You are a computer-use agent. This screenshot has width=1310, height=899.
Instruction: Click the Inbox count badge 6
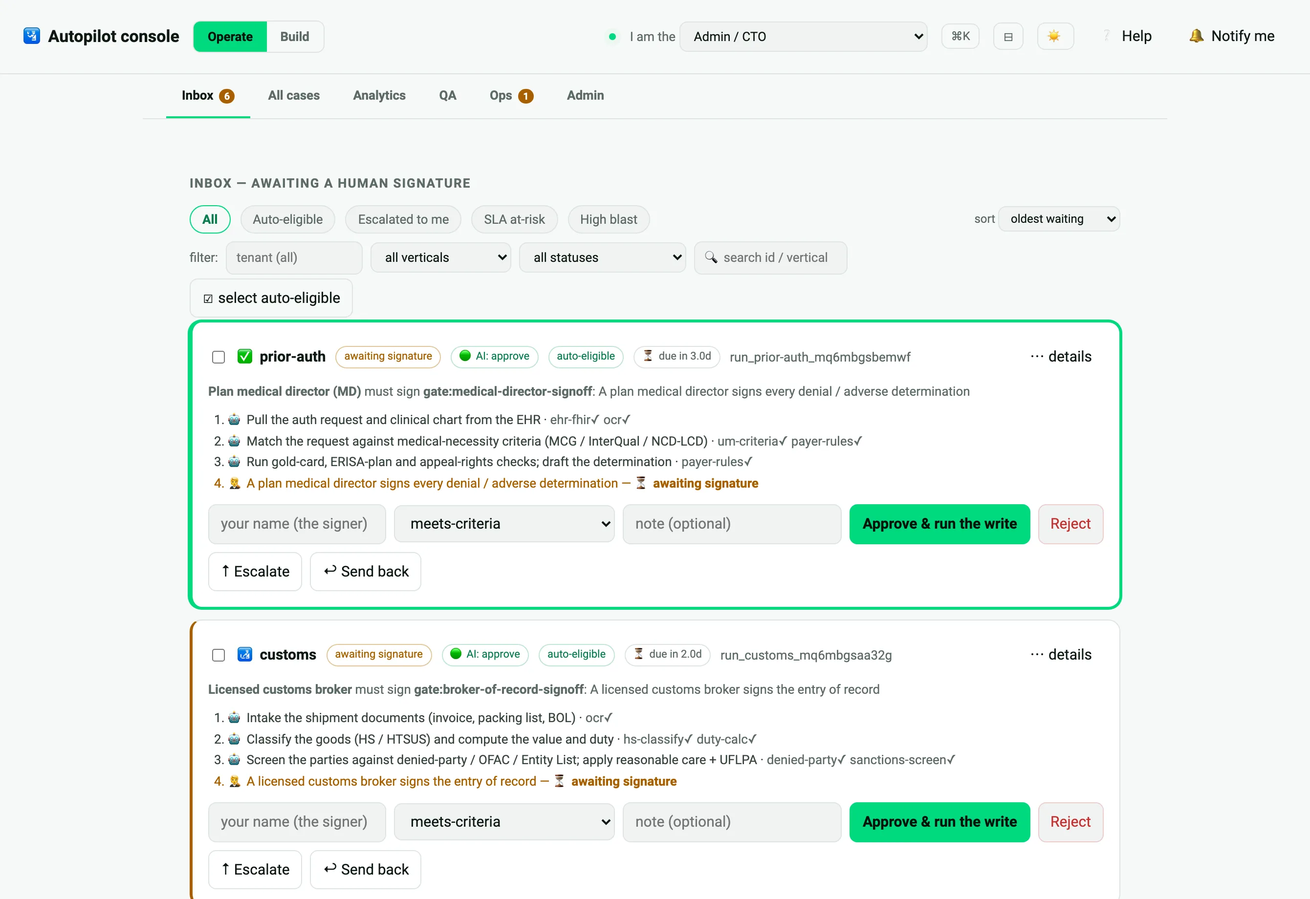(227, 96)
